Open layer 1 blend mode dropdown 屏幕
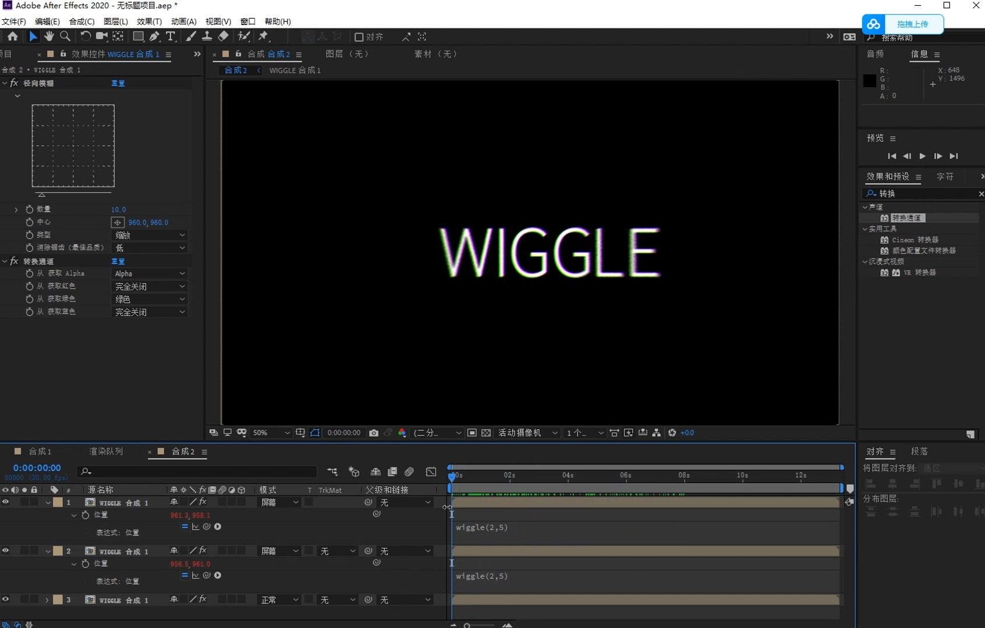 (x=279, y=502)
